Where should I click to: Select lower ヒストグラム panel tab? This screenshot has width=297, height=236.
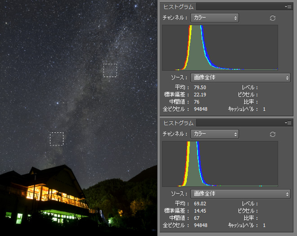coord(178,123)
